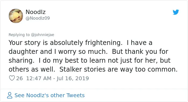Screen dimensions: 188x102
Task: Click the sentence "Your story is absolutely frightening"
Action: coord(66,43)
